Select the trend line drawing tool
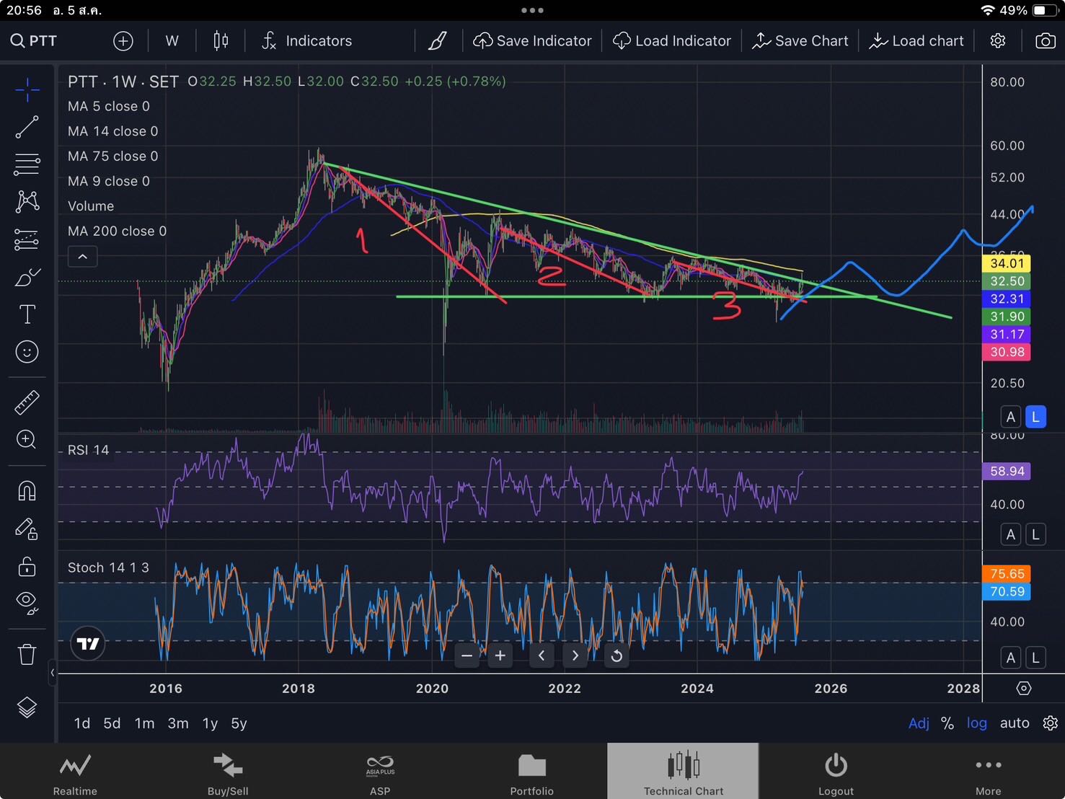Screen dimensions: 1065x799 coord(27,127)
